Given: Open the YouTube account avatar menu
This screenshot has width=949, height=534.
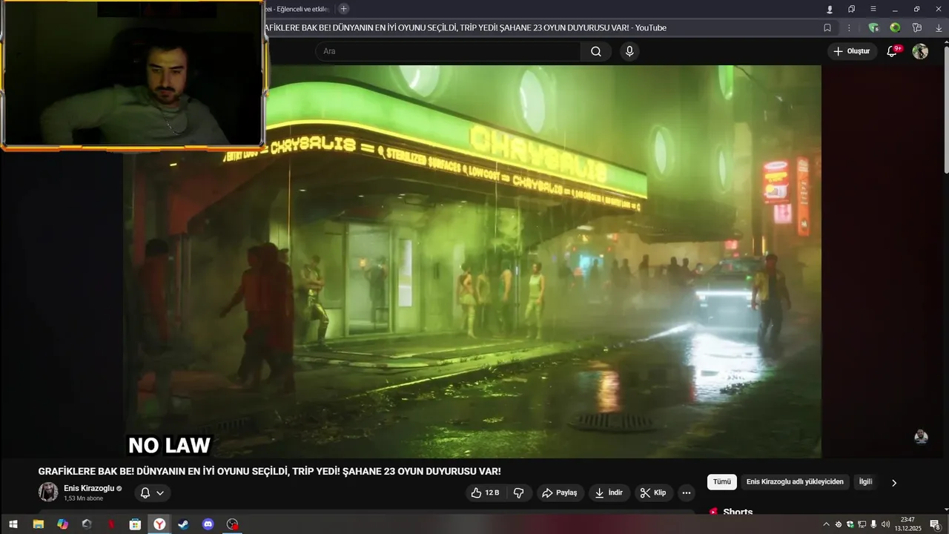Looking at the screenshot, I should [x=920, y=51].
